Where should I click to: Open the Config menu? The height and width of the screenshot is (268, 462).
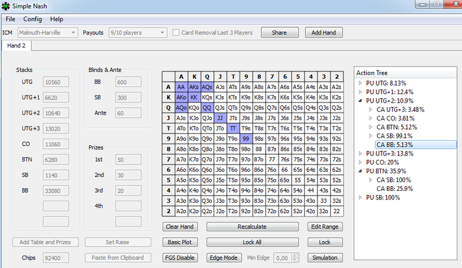pyautogui.click(x=32, y=19)
